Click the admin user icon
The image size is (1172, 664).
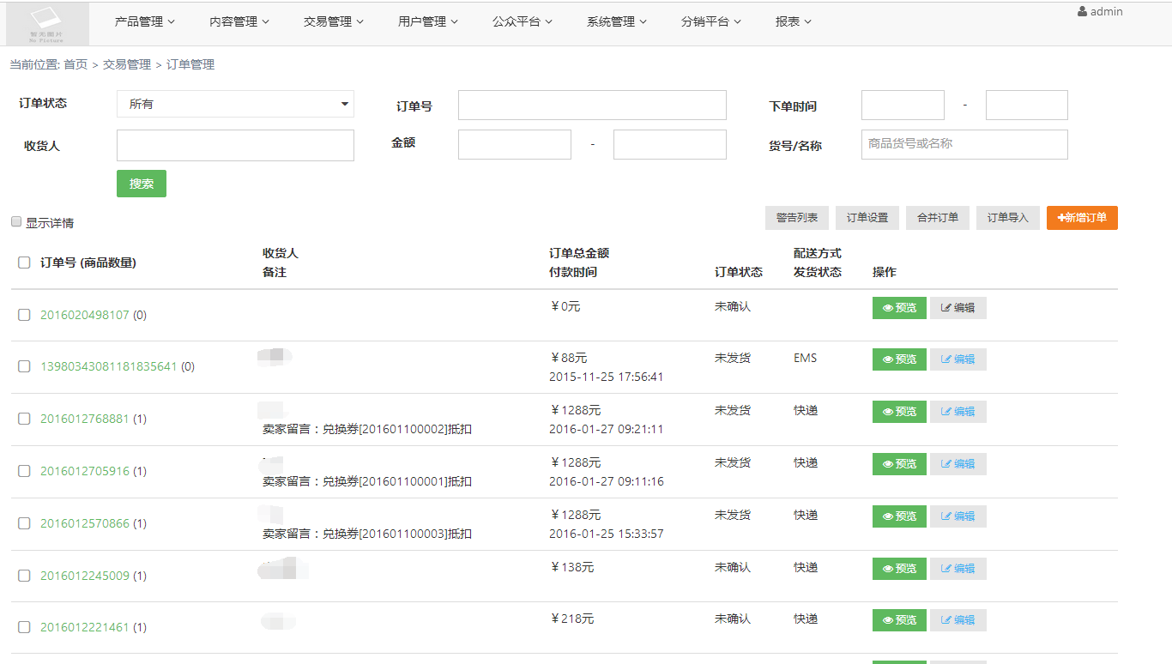1083,12
